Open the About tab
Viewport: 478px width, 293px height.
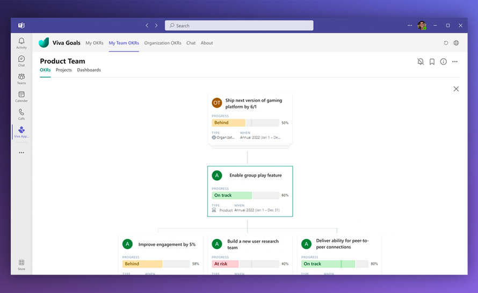pyautogui.click(x=207, y=43)
